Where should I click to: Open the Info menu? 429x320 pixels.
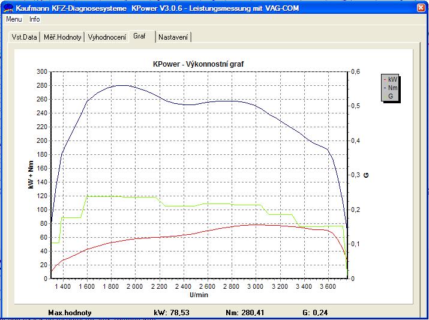[x=35, y=19]
